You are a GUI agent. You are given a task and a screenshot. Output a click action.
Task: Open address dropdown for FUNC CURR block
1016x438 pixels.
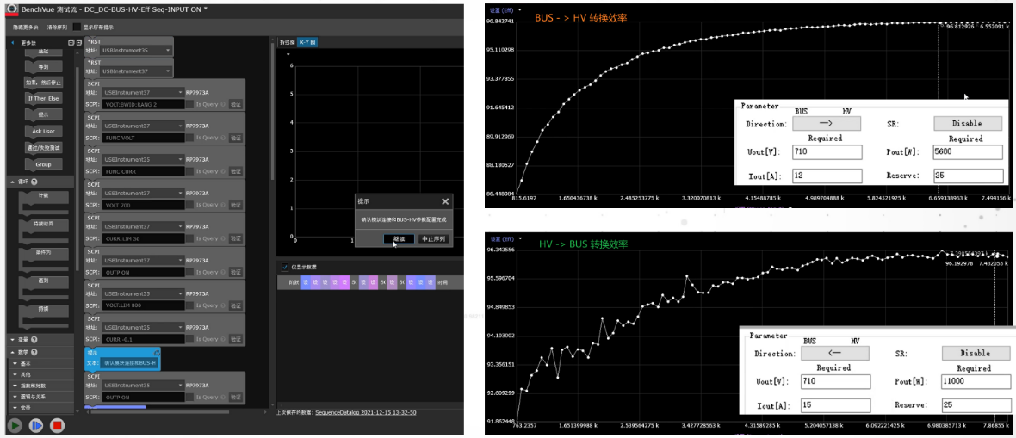pos(143,159)
